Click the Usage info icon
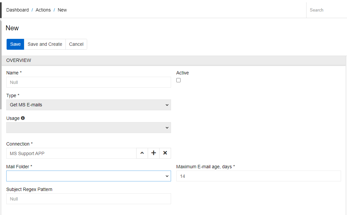This screenshot has width=347, height=215. [x=23, y=118]
